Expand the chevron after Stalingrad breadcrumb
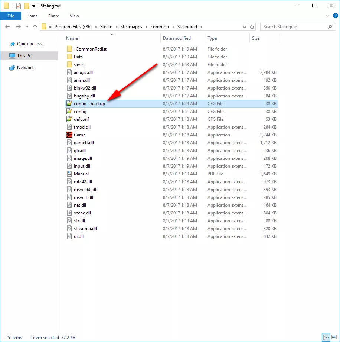Image resolution: width=340 pixels, height=342 pixels. (x=201, y=27)
